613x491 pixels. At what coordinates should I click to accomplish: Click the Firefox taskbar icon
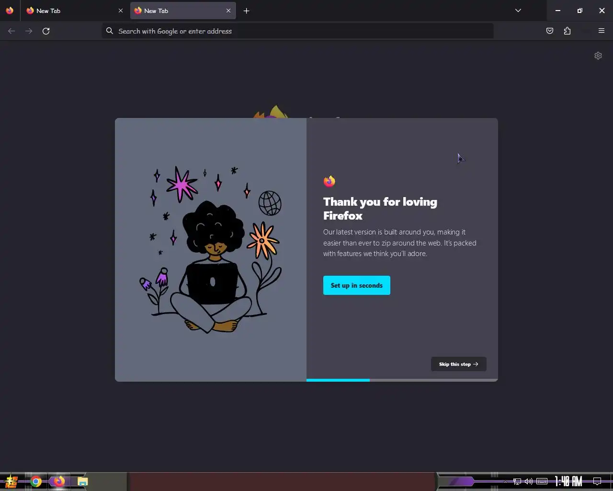pos(59,481)
